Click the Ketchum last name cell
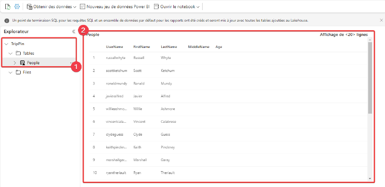This screenshot has width=385, height=187. coord(167,71)
